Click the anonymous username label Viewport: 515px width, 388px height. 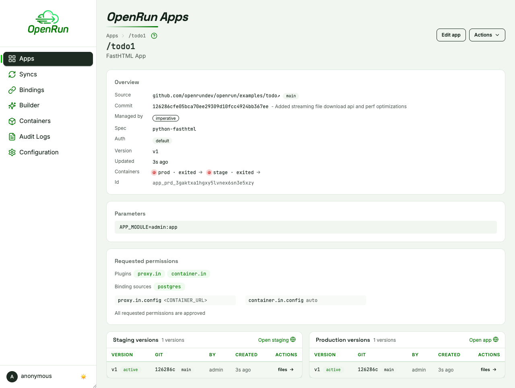click(36, 376)
